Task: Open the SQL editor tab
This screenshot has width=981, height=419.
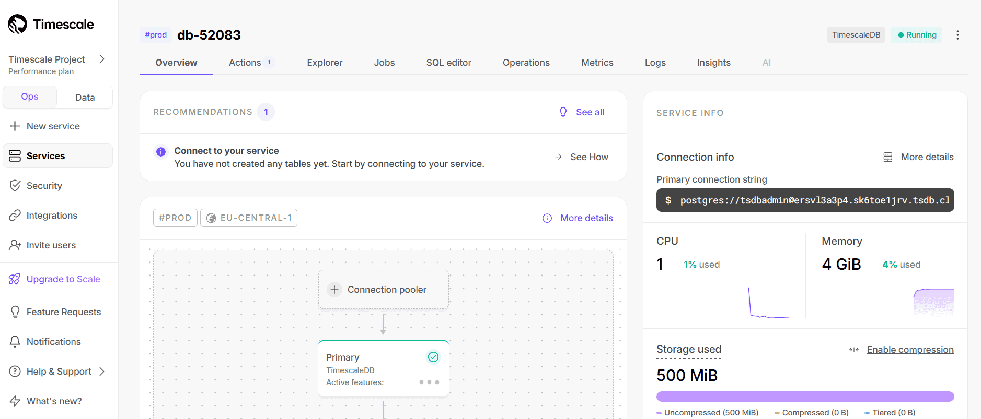Action: coord(448,63)
